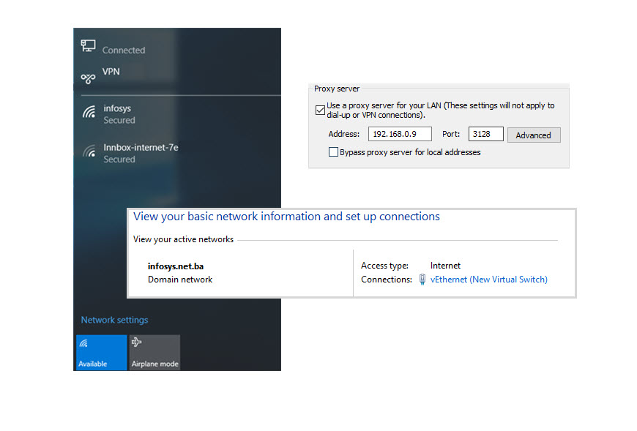The image size is (637, 431).
Task: Open Network settings link
Action: 114,320
